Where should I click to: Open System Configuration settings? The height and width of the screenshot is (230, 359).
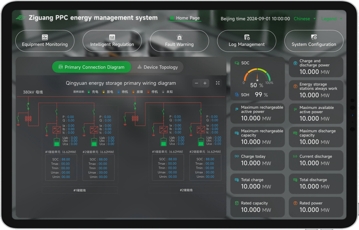click(314, 41)
